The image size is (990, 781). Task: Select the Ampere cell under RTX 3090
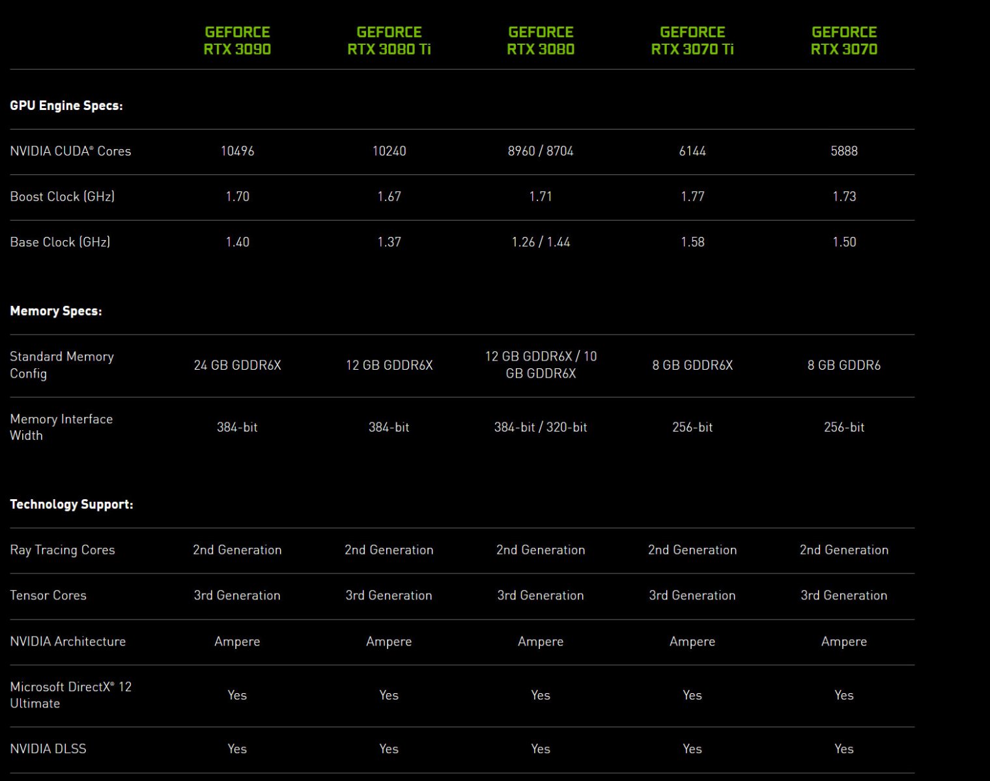pyautogui.click(x=237, y=642)
